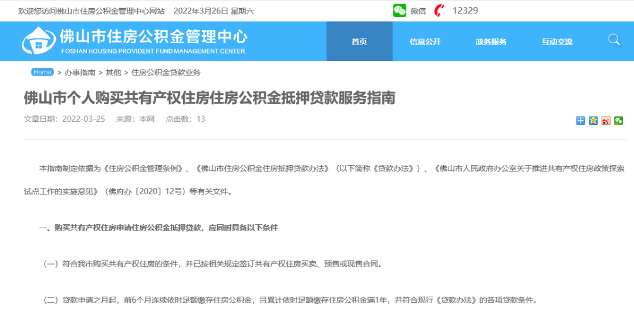Go to 其他 breadcrumb link
The image size is (634, 312).
(x=113, y=73)
